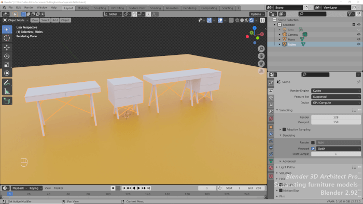Switch to the UV Editing workspace tab
Image resolution: width=363 pixels, height=204 pixels.
pyautogui.click(x=117, y=8)
